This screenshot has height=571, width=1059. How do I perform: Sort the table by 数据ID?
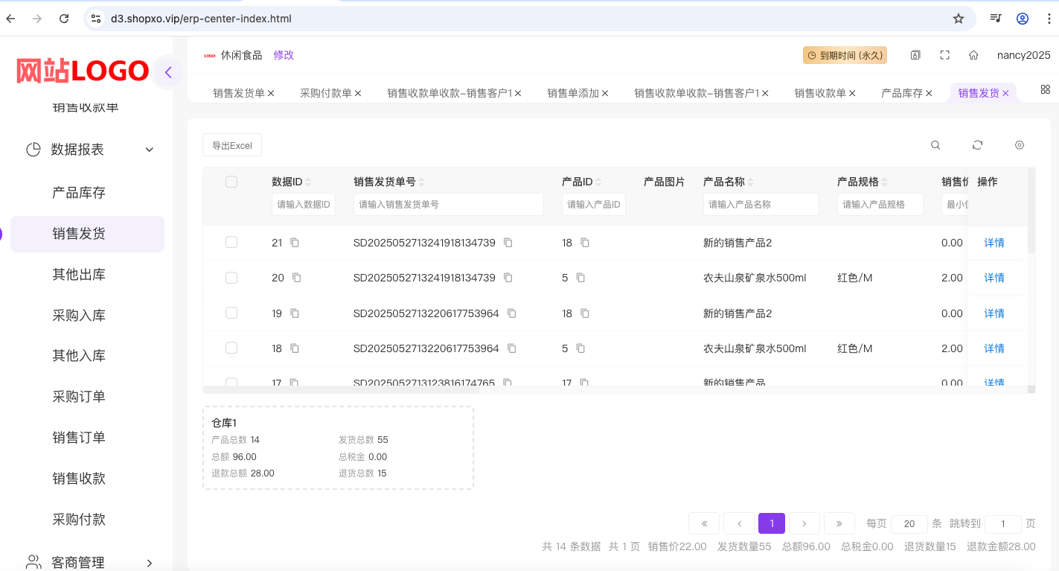click(x=308, y=182)
